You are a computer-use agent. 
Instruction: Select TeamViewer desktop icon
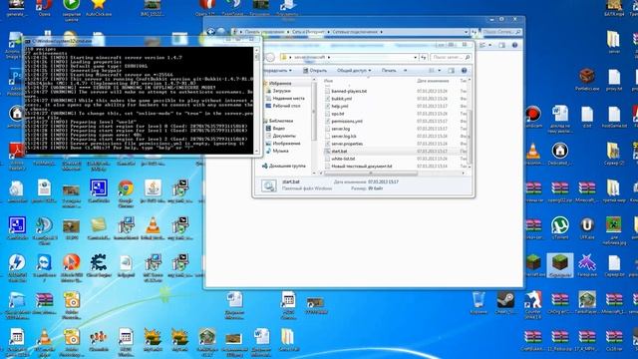44,268
